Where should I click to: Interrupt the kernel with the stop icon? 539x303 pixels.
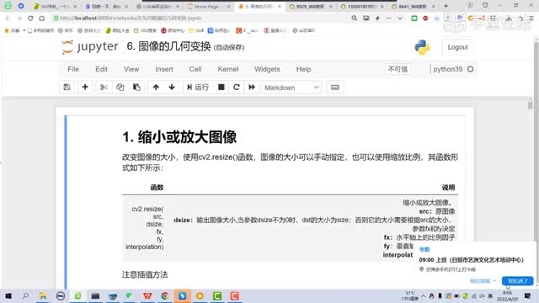click(221, 88)
